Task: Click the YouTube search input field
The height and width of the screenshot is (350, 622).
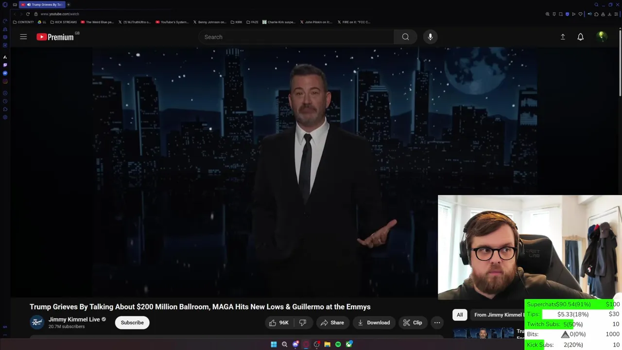Action: [x=296, y=37]
